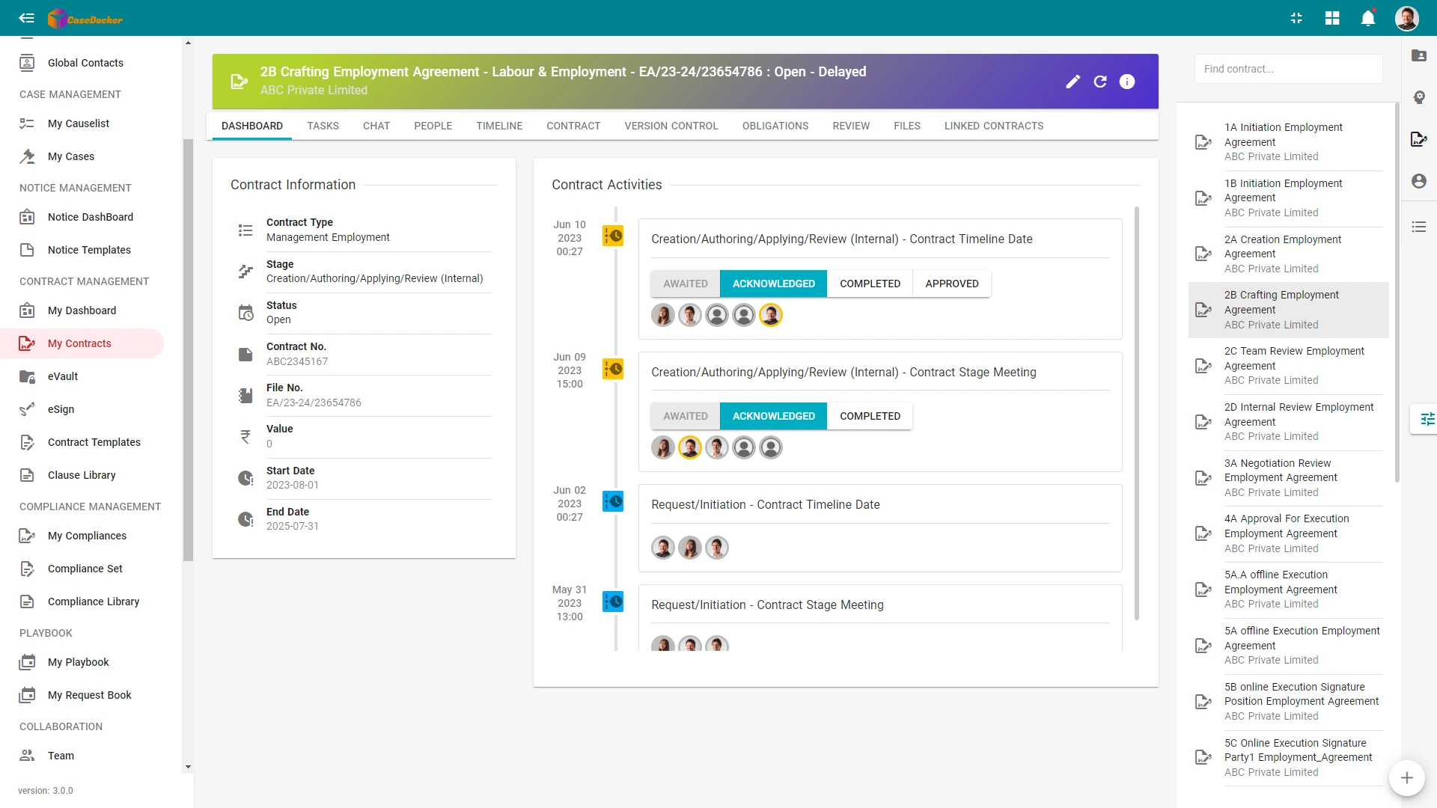1437x808 pixels.
Task: Open the notifications bell
Action: [x=1367, y=18]
